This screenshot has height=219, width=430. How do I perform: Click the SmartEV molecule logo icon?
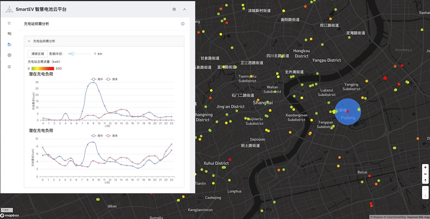(x=9, y=9)
